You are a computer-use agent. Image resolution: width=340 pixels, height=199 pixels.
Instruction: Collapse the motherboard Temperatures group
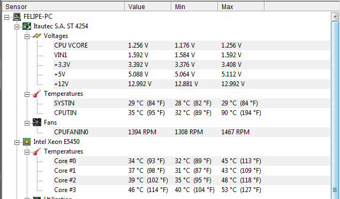click(27, 94)
